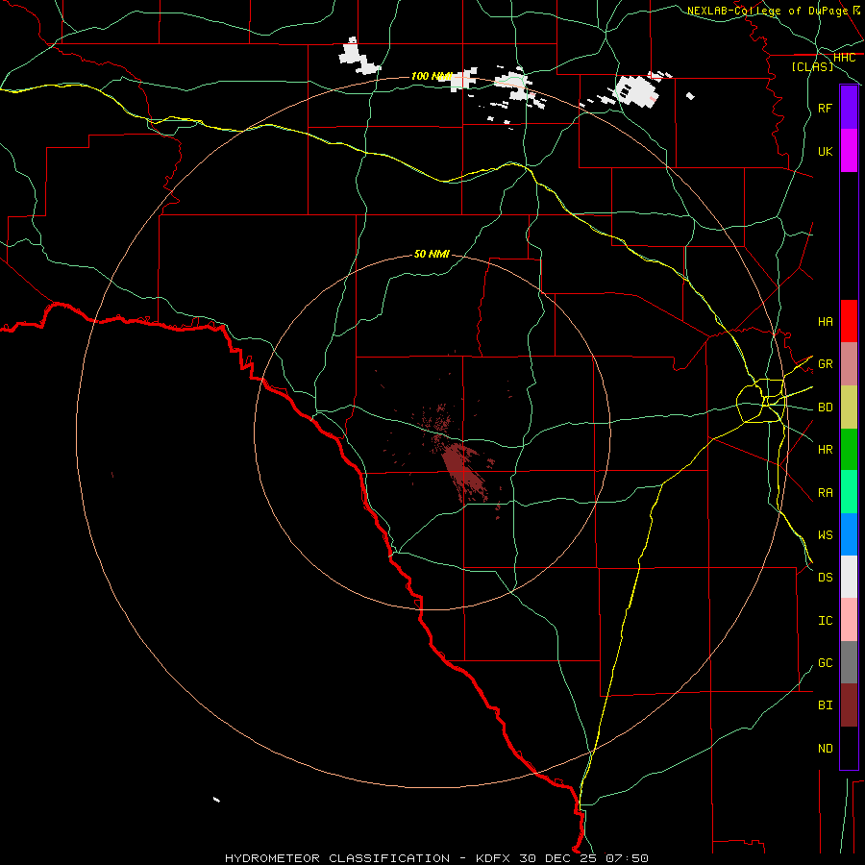
Task: Click the IC legend label
Action: click(x=825, y=620)
